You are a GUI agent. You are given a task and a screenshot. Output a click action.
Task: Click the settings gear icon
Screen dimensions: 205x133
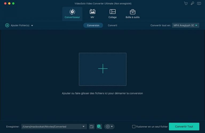coord(108,127)
